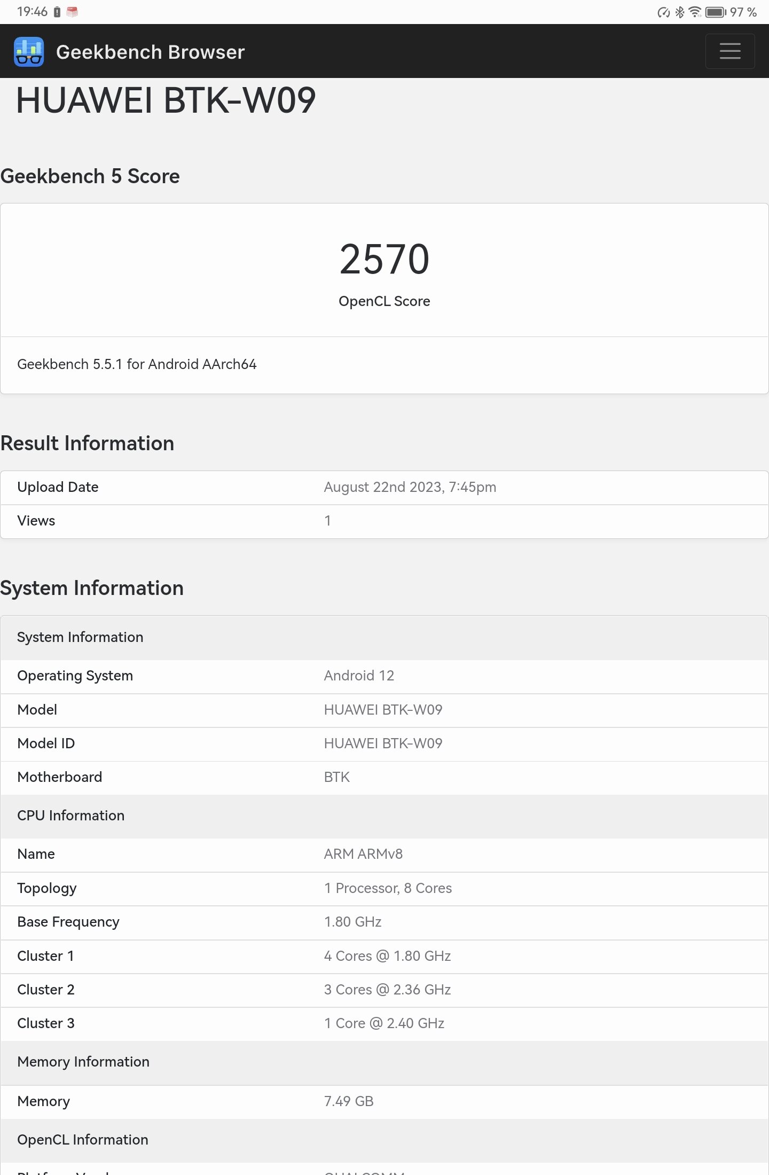
Task: Select the ARM ARMv8 value
Action: click(363, 854)
